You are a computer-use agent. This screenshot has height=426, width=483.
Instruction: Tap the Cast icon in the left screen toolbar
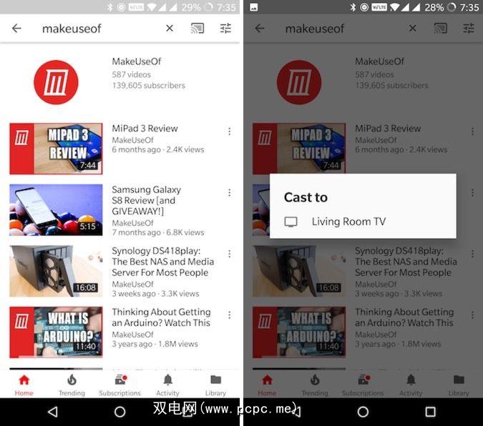point(197,29)
